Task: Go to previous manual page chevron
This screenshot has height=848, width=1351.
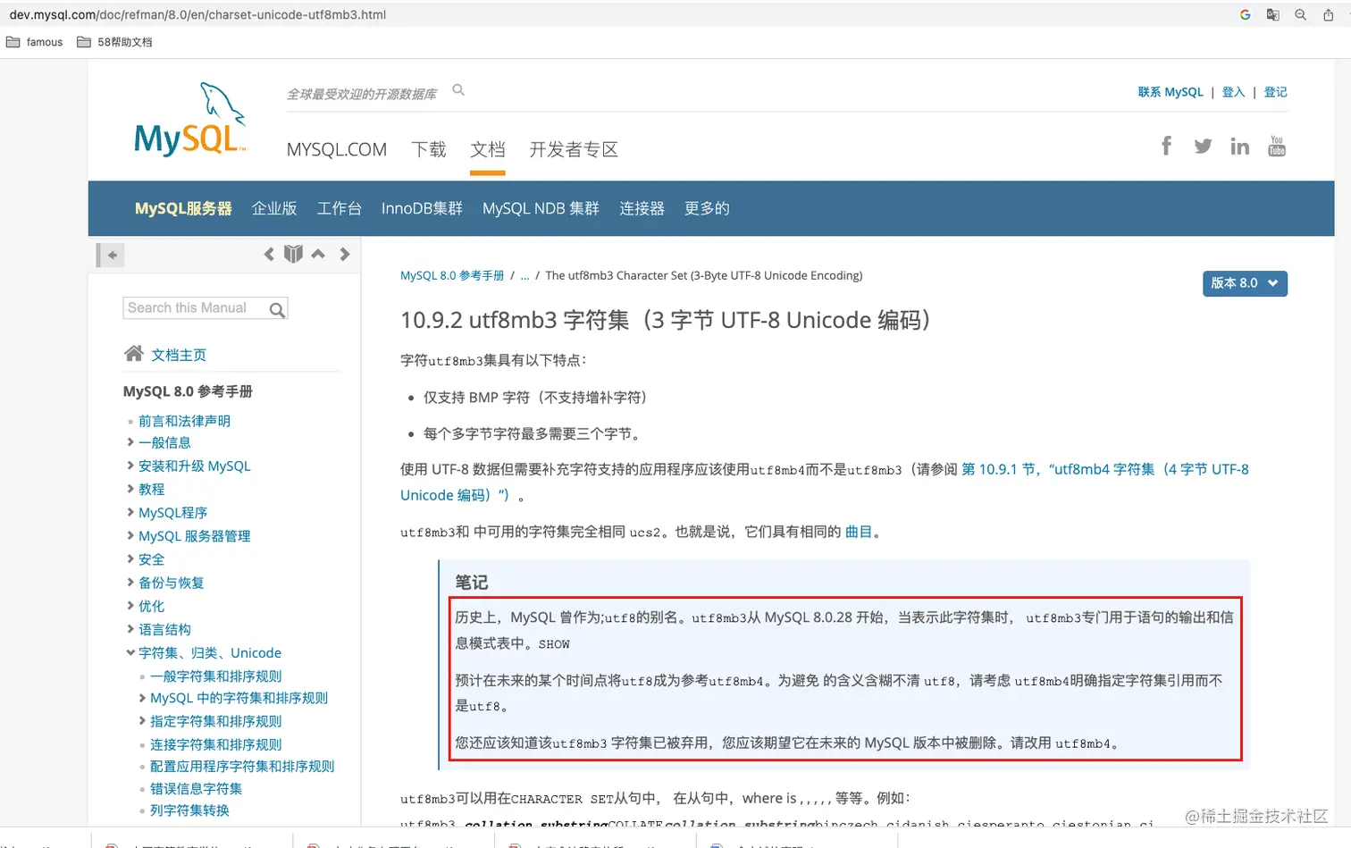Action: 269,254
